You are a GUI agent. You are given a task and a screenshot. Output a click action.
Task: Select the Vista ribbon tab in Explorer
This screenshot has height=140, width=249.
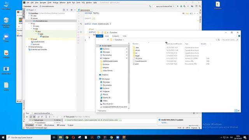tap(124, 36)
